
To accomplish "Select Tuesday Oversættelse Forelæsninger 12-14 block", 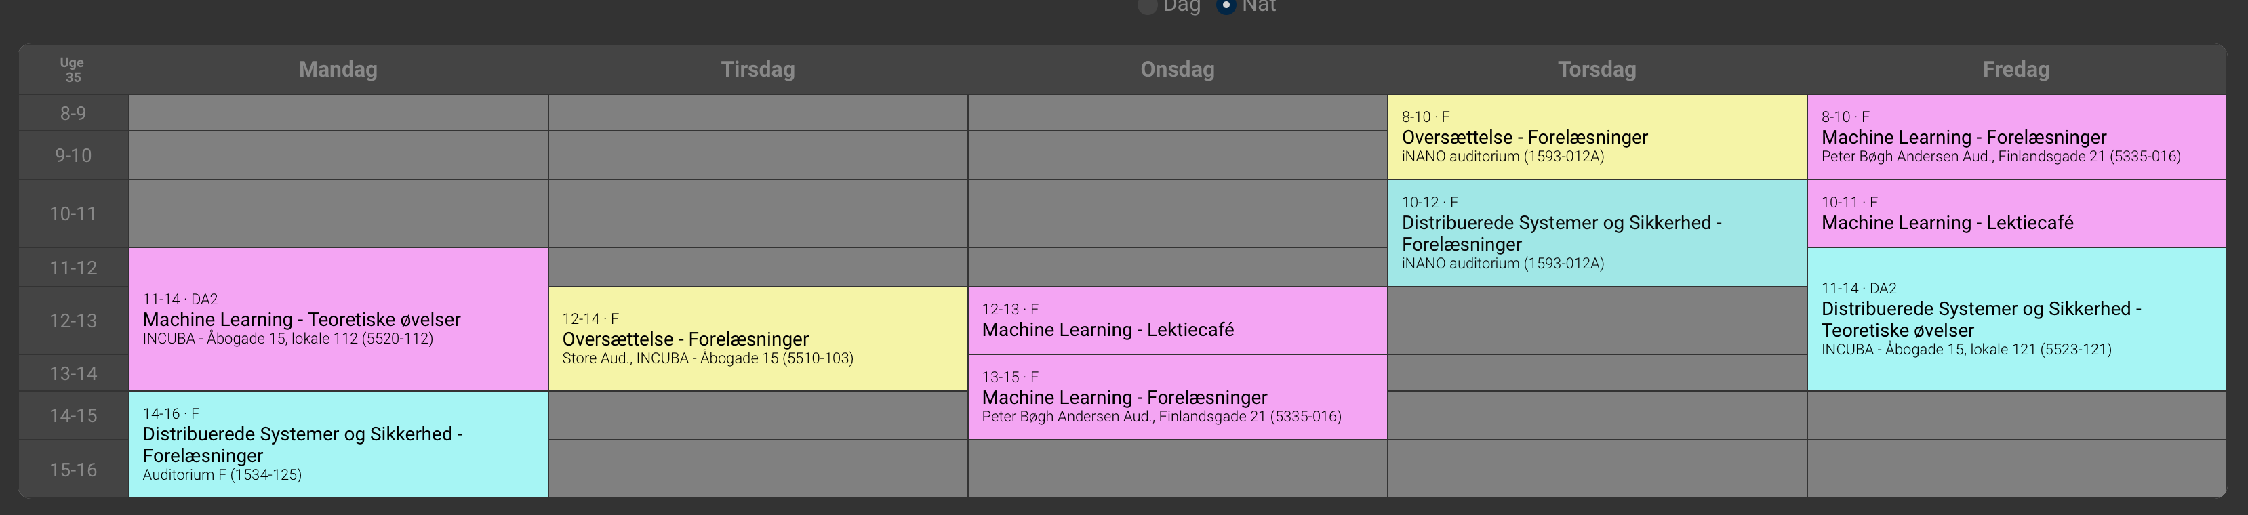I will [759, 339].
